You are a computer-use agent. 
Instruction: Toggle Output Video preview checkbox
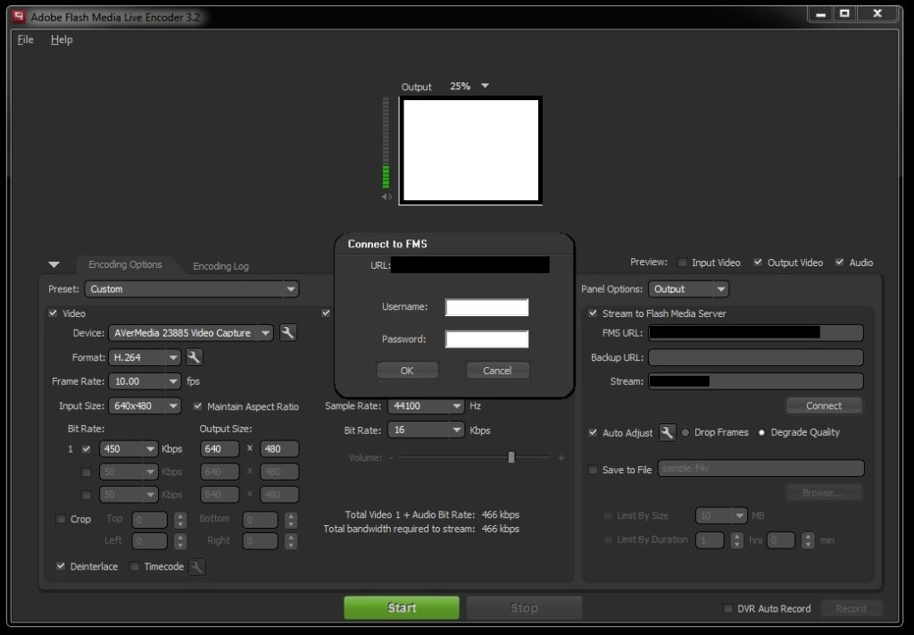758,263
